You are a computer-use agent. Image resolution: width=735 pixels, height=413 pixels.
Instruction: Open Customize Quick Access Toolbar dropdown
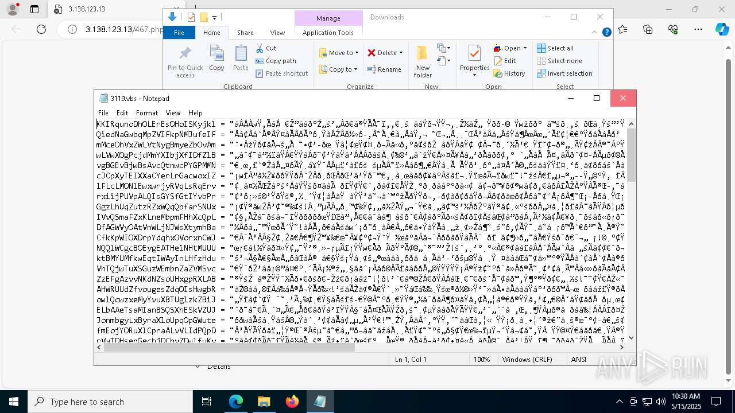coord(214,18)
